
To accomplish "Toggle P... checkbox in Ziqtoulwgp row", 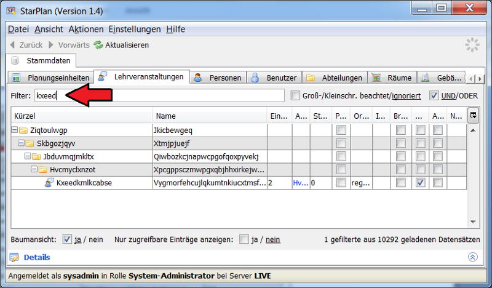I will point(341,130).
